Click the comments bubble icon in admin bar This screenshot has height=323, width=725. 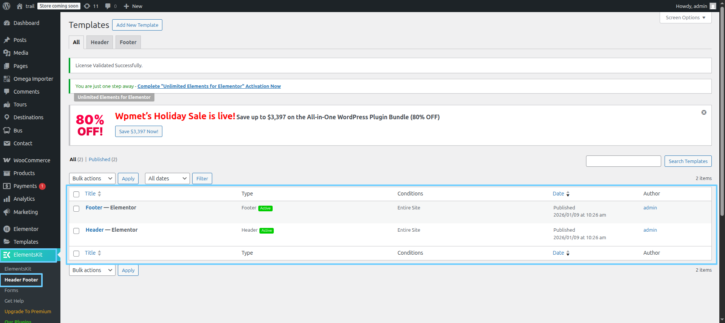click(x=108, y=6)
